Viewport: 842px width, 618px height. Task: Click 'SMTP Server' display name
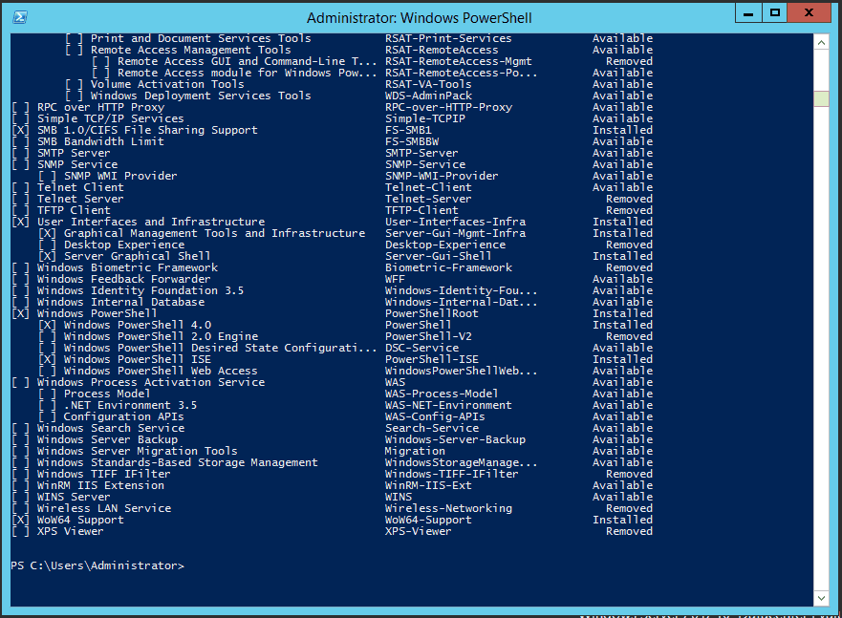point(74,153)
